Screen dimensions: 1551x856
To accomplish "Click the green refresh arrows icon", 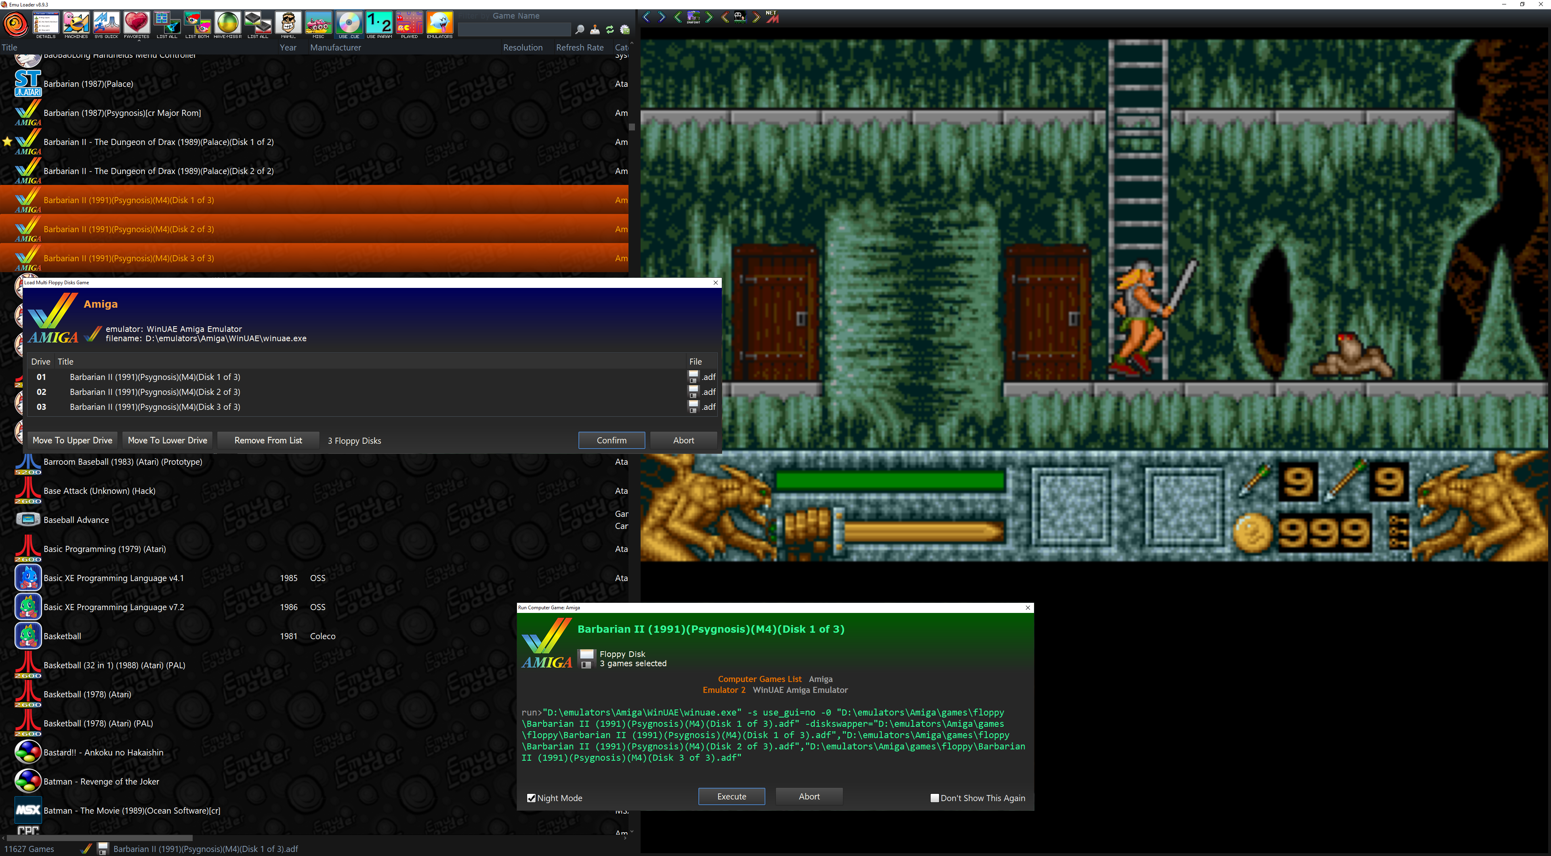I will click(609, 29).
